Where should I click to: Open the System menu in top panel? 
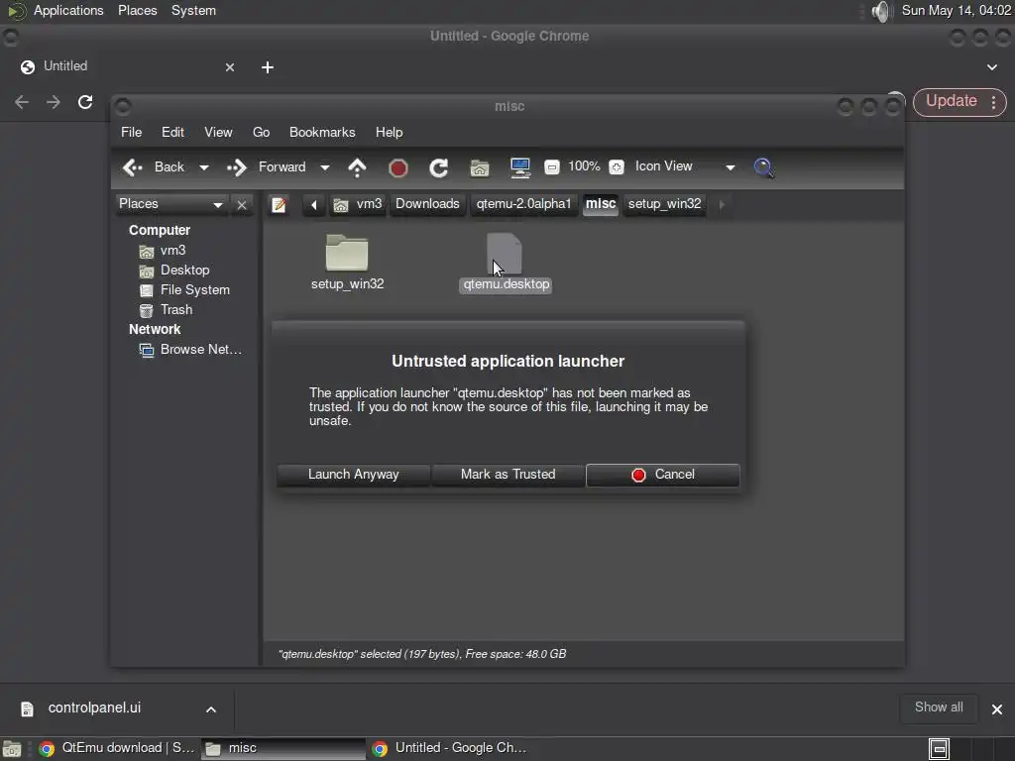pyautogui.click(x=193, y=10)
